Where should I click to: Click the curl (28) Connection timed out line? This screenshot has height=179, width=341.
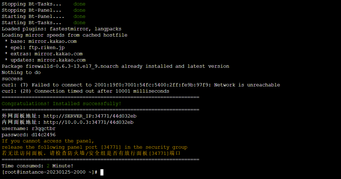[x=85, y=91]
